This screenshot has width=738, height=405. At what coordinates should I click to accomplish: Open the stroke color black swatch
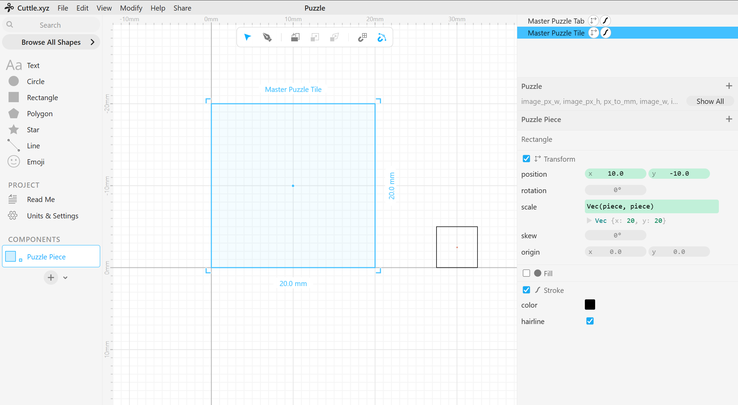pyautogui.click(x=590, y=305)
